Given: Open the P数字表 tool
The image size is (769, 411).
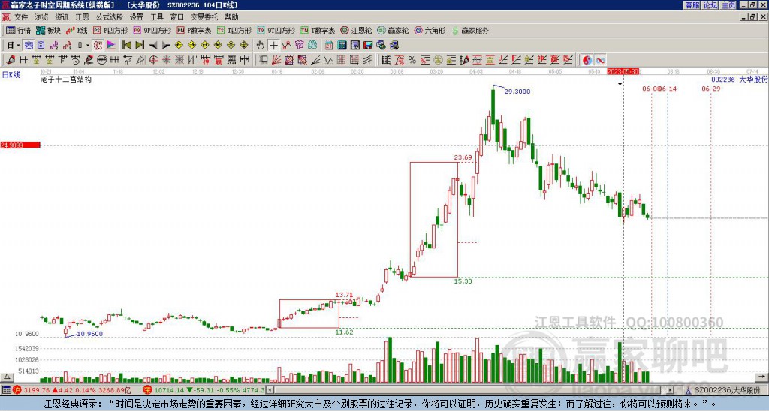Looking at the screenshot, I should 194,30.
